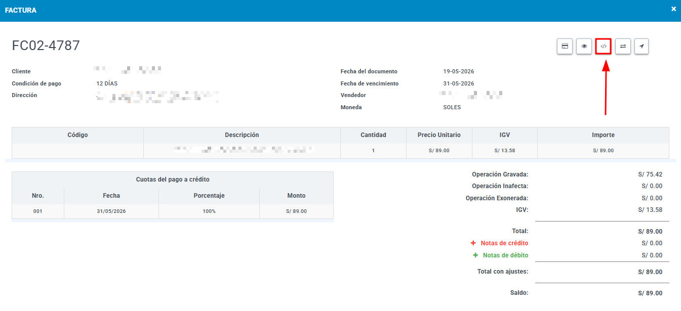681x311 pixels.
Task: Open the XML code icon button
Action: pyautogui.click(x=604, y=46)
